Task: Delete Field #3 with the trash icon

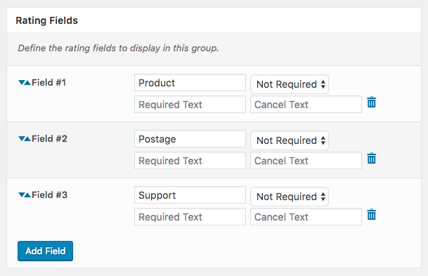Action: point(372,215)
